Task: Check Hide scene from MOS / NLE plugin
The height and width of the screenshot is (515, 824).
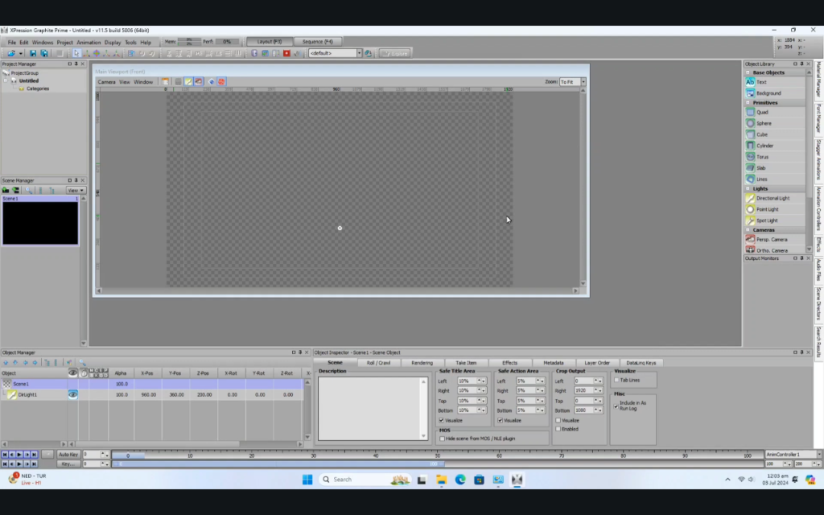Action: [x=442, y=439]
